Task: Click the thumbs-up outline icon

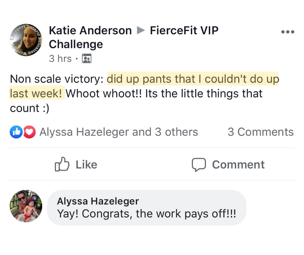Action: (x=62, y=165)
